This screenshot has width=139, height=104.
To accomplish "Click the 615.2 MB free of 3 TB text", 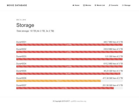I will 113,64.
